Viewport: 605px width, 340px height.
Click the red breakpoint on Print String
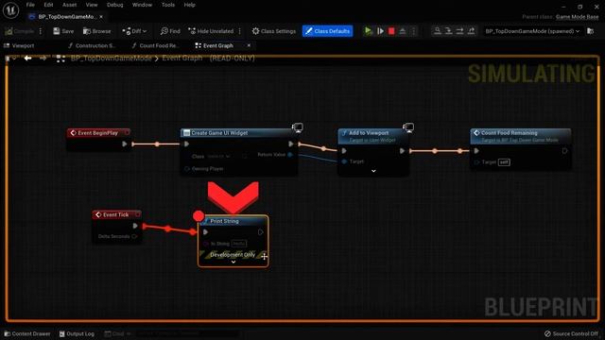[x=199, y=216]
